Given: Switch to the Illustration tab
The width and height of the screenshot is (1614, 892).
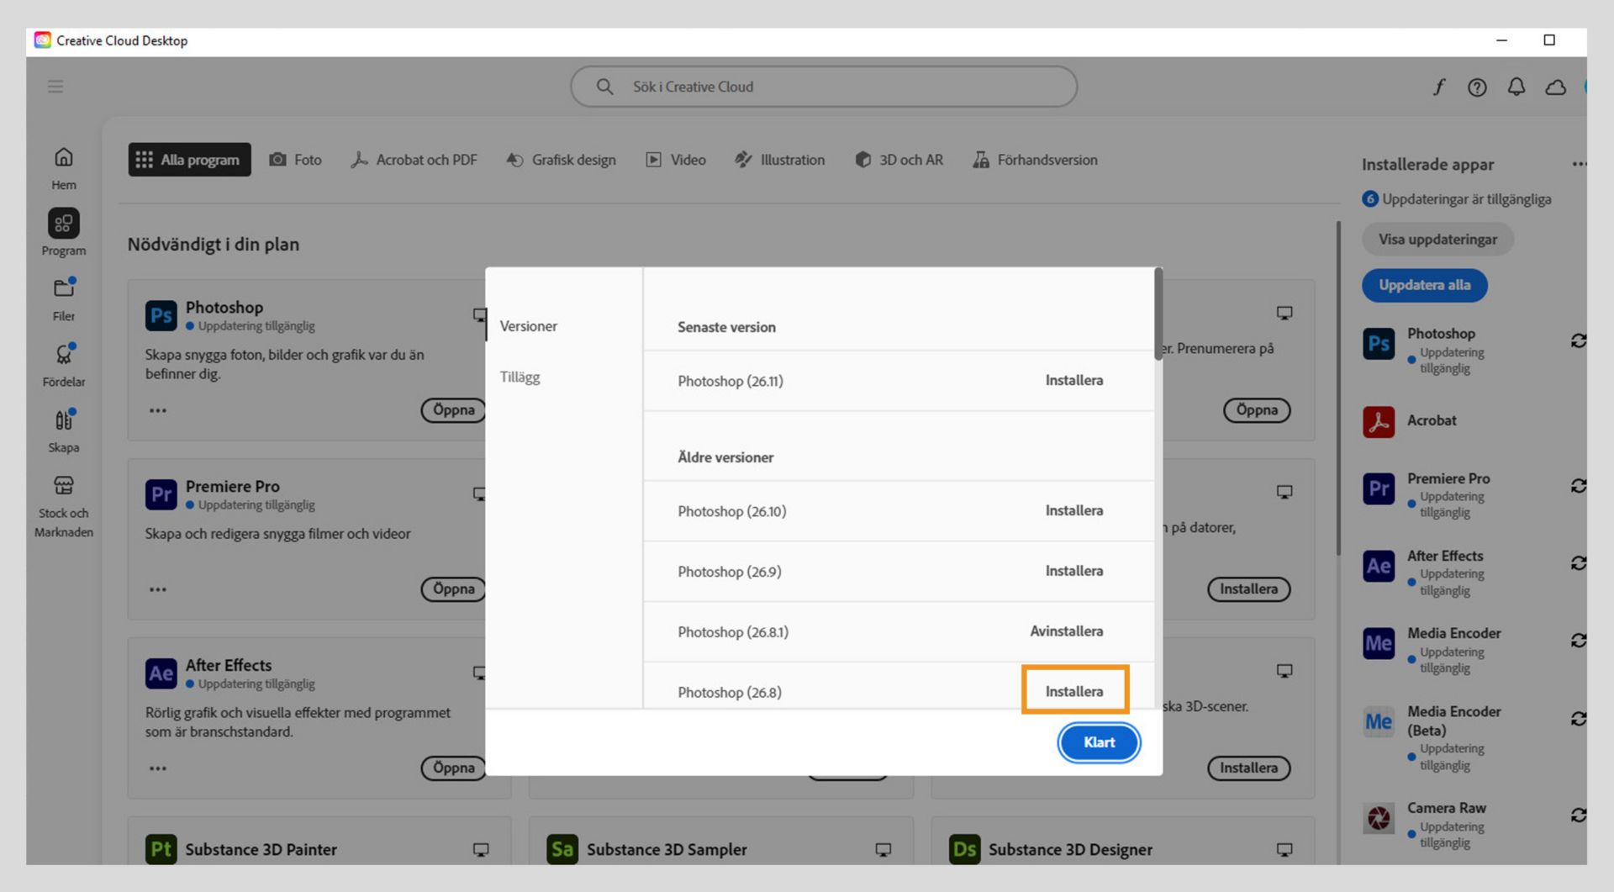Looking at the screenshot, I should pyautogui.click(x=779, y=160).
